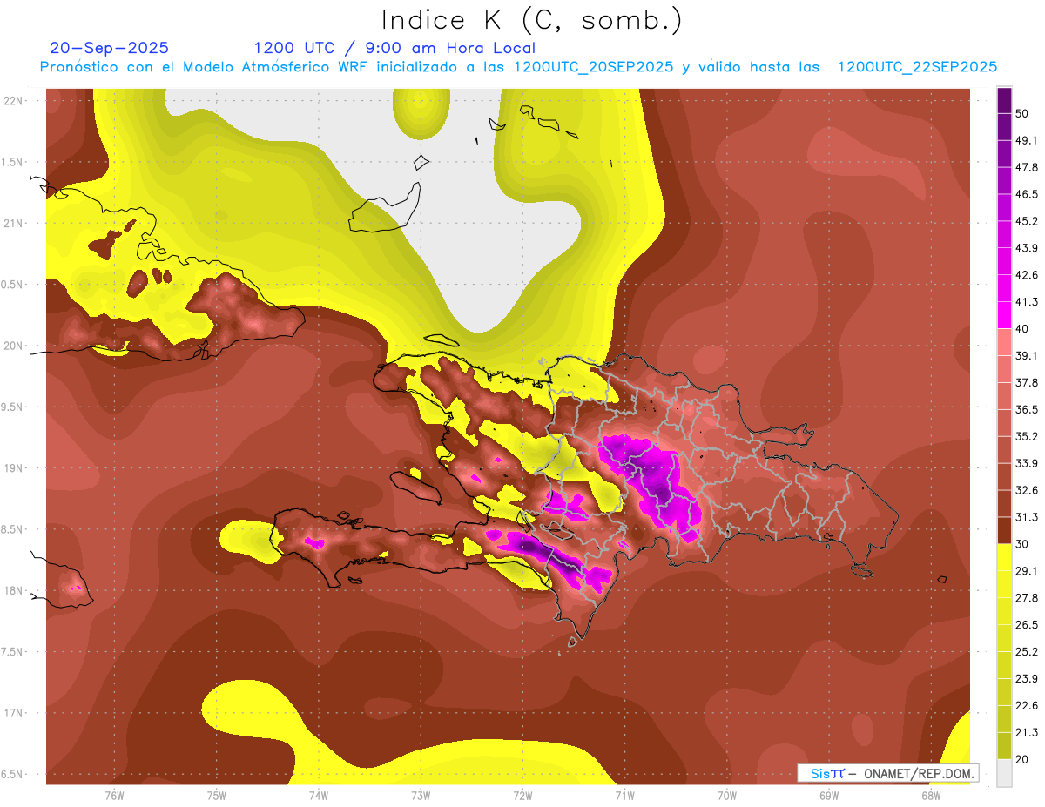Click the colorbar value "45.2"
This screenshot has height=807, width=1045.
point(1028,222)
